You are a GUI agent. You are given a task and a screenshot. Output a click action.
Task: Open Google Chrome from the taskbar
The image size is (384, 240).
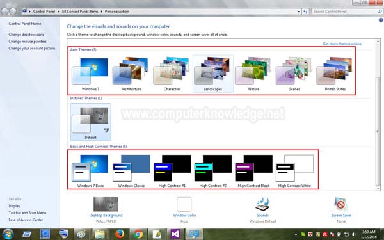click(138, 234)
